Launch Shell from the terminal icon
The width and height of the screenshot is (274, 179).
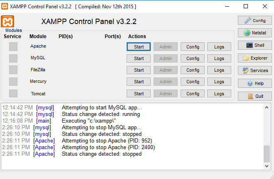[x=255, y=45]
